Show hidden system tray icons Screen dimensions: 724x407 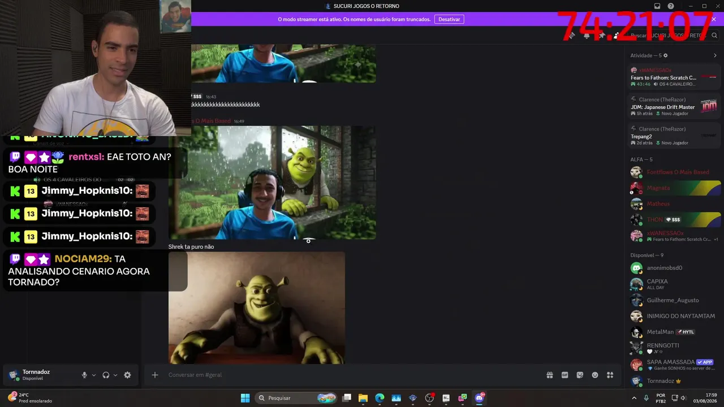(x=634, y=398)
